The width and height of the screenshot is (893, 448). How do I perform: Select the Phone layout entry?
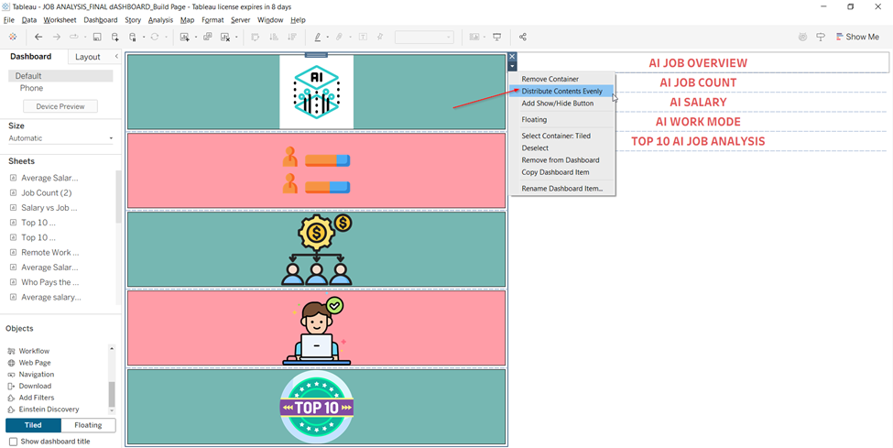point(31,88)
